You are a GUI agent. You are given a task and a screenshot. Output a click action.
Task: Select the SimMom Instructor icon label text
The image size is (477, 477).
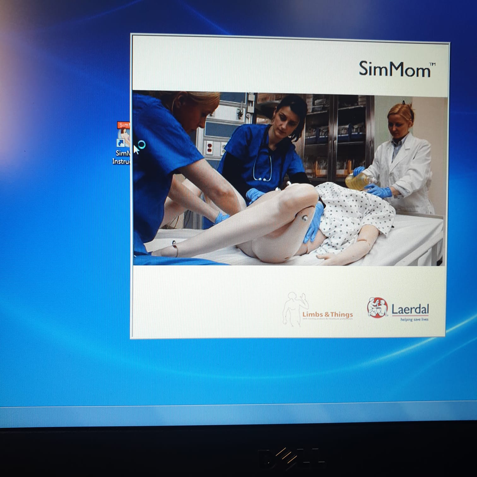click(121, 157)
